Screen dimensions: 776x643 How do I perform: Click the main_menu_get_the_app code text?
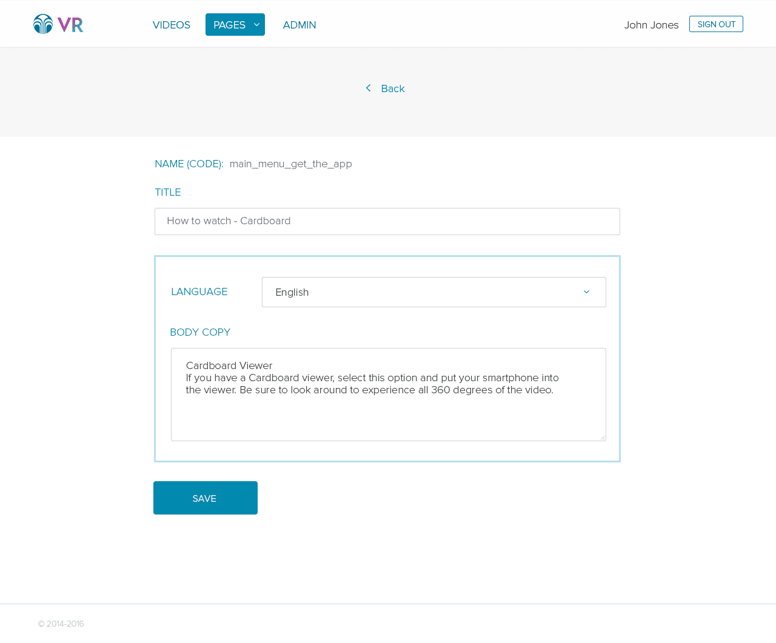[x=290, y=164]
